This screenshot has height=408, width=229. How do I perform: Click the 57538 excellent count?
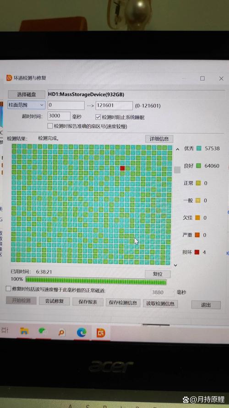[x=212, y=149]
